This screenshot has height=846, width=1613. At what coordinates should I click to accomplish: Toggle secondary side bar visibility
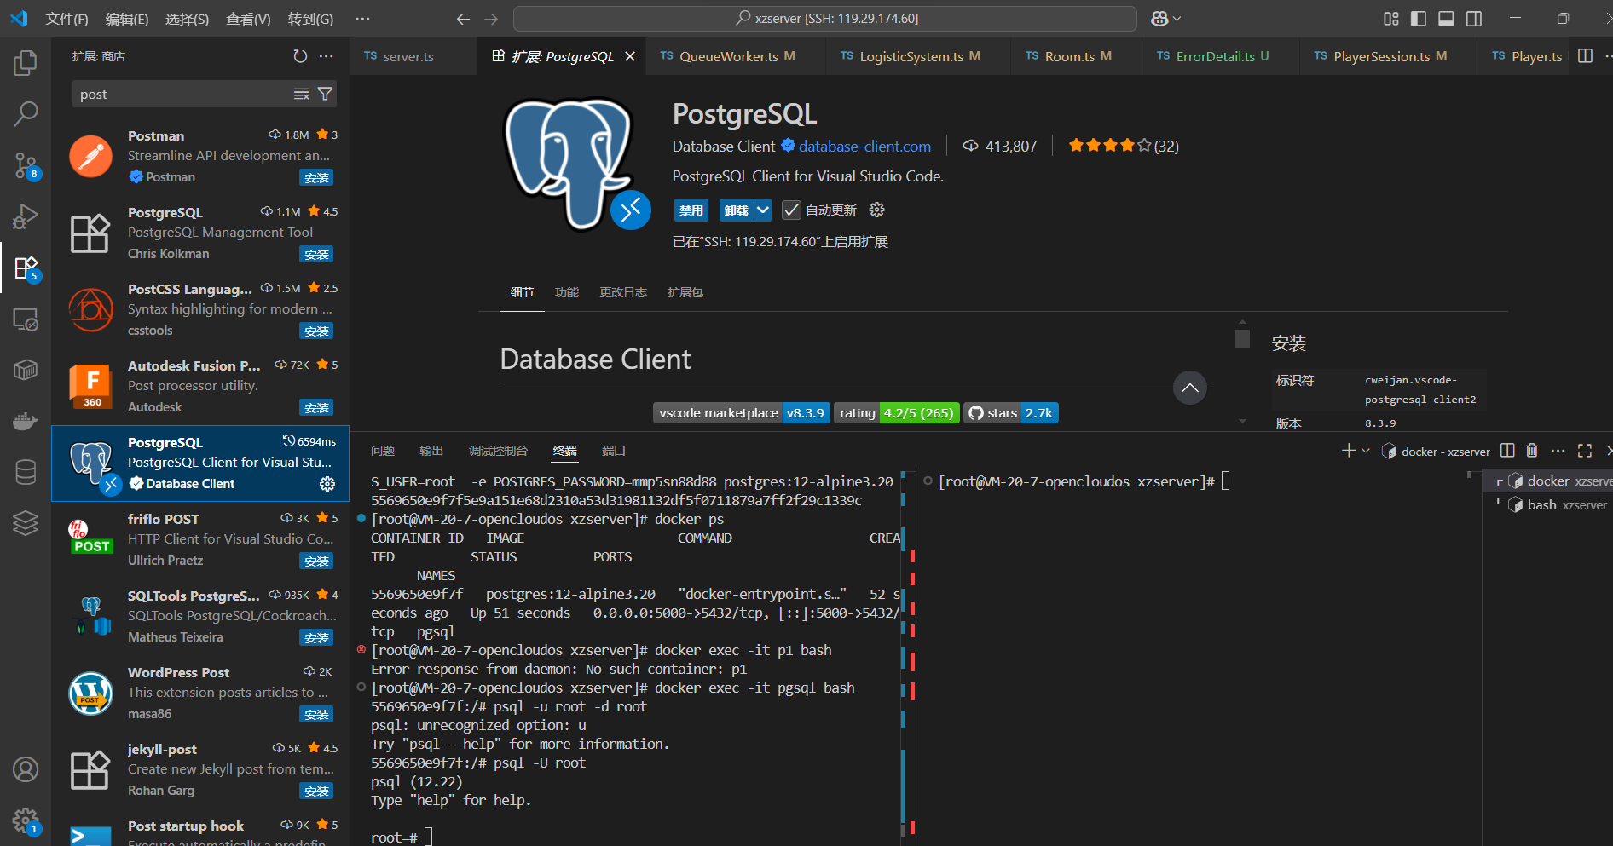1474,19
